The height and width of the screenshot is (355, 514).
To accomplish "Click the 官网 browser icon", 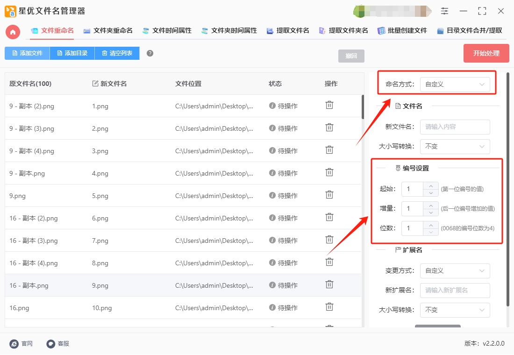I will click(14, 343).
